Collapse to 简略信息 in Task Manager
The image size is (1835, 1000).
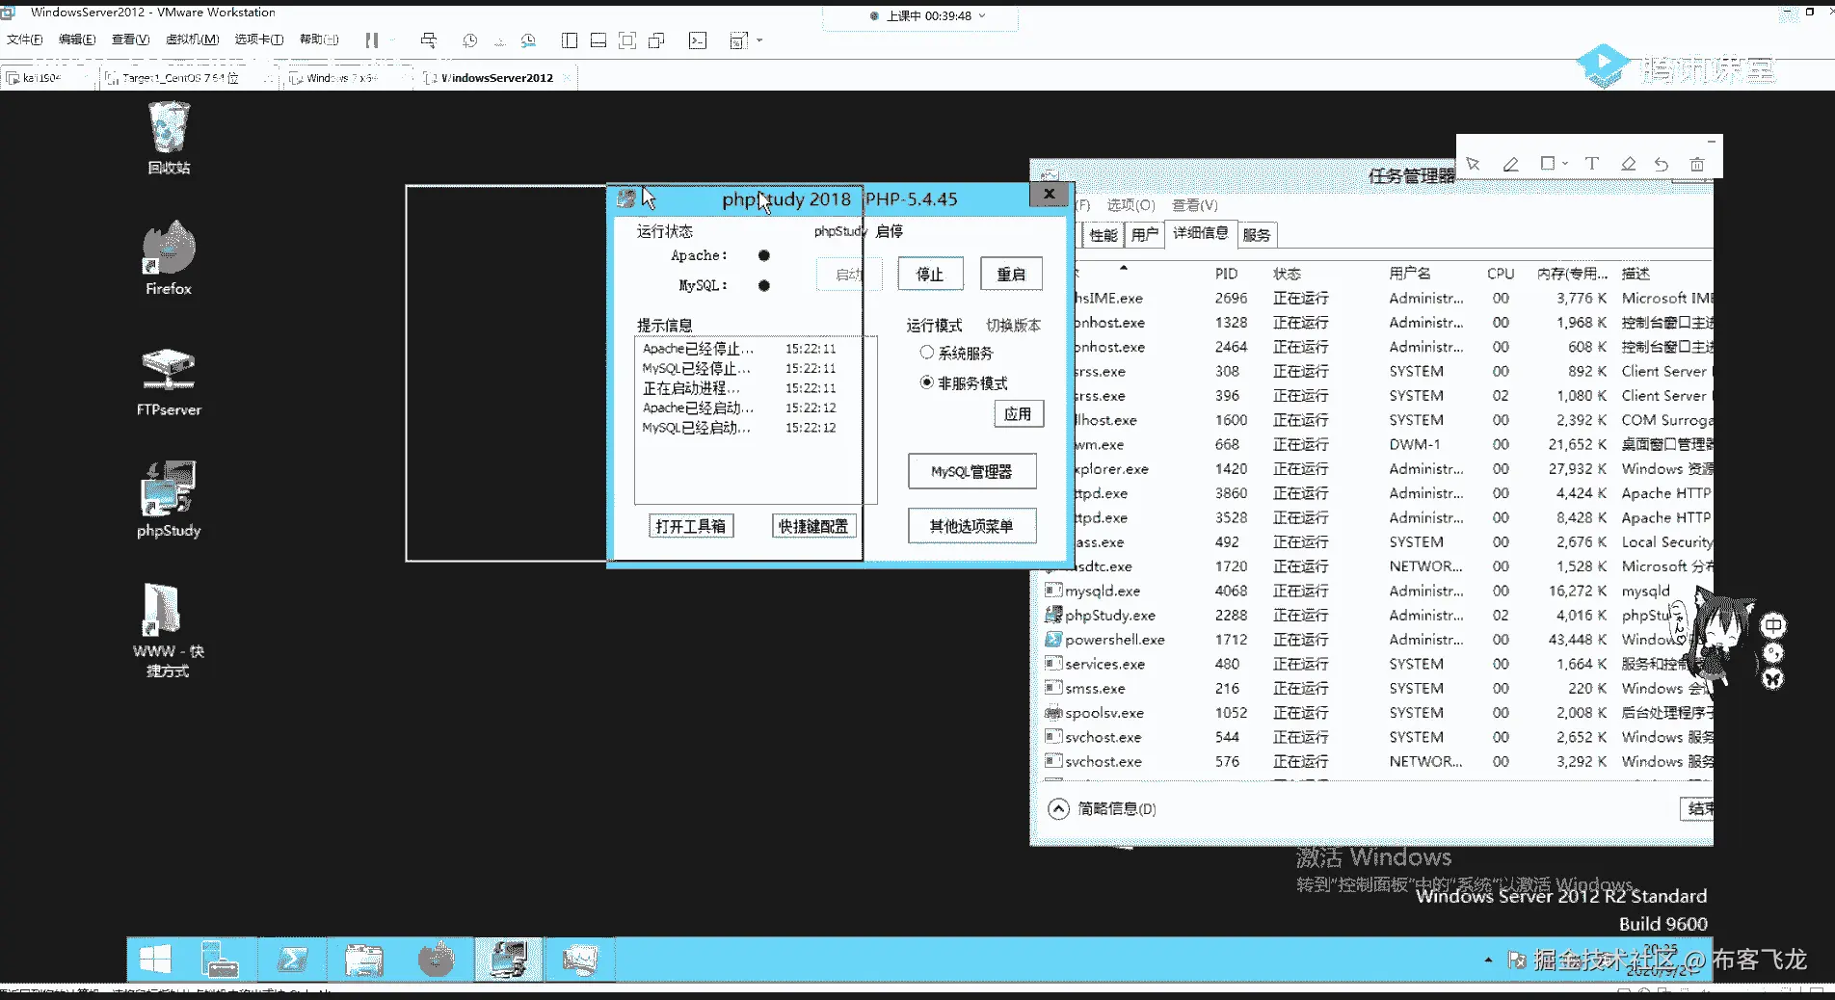[1102, 808]
